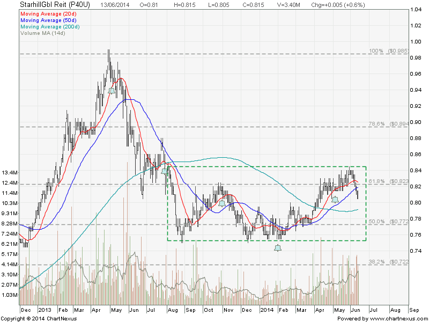Click the C=0.815 close value

(x=253, y=5)
